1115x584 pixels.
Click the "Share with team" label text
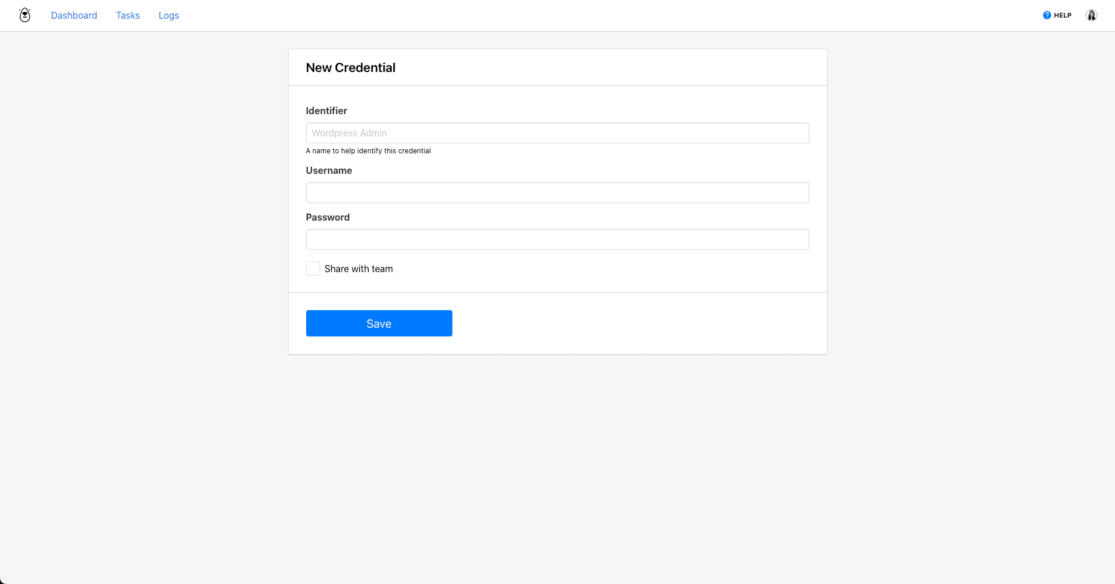pos(358,269)
